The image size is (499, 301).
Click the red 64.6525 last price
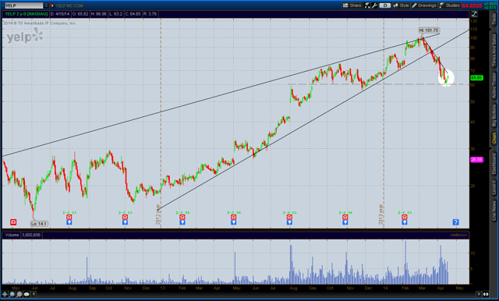click(472, 5)
